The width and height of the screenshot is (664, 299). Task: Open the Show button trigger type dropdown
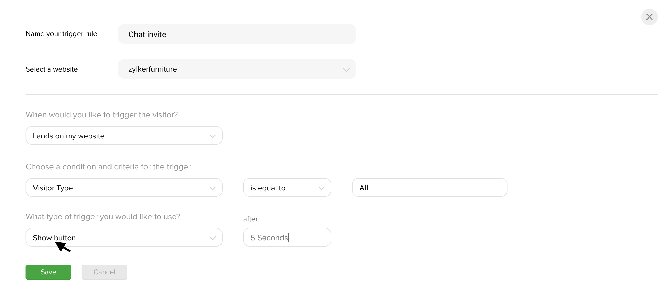(x=124, y=238)
